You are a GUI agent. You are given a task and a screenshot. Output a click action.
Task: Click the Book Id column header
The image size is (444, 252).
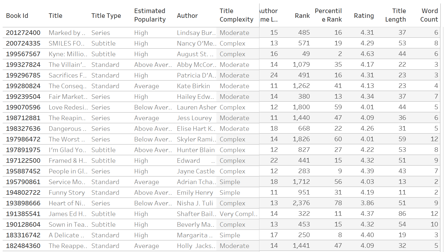17,16
